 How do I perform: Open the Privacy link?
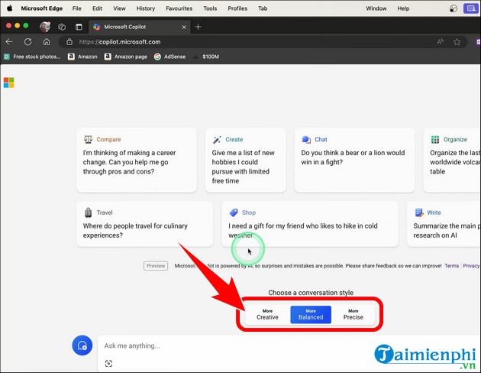point(471,266)
